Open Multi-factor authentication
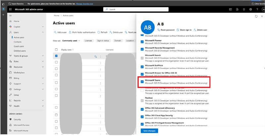Screen dimensions: 265x136 (82, 32)
